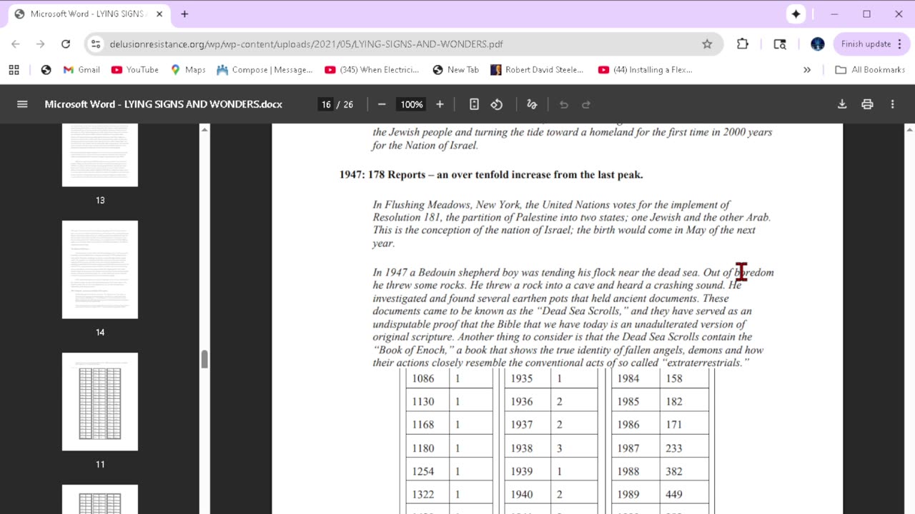View site information icon in address bar

click(x=96, y=44)
